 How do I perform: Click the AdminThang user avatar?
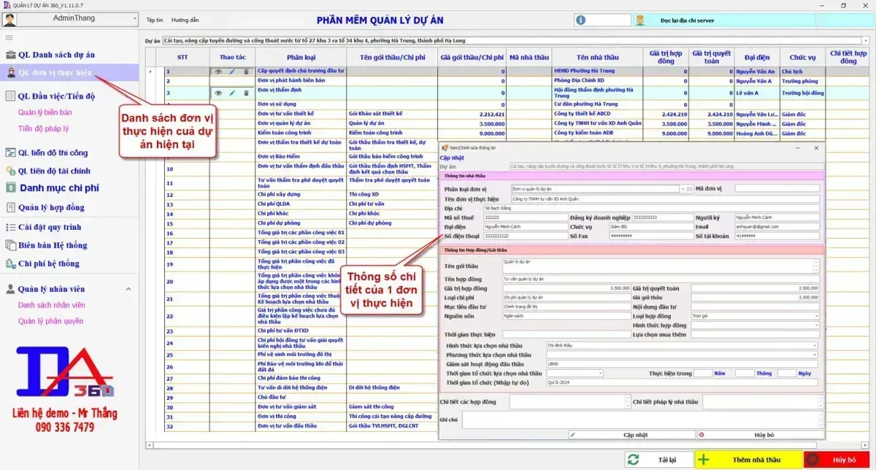point(9,18)
